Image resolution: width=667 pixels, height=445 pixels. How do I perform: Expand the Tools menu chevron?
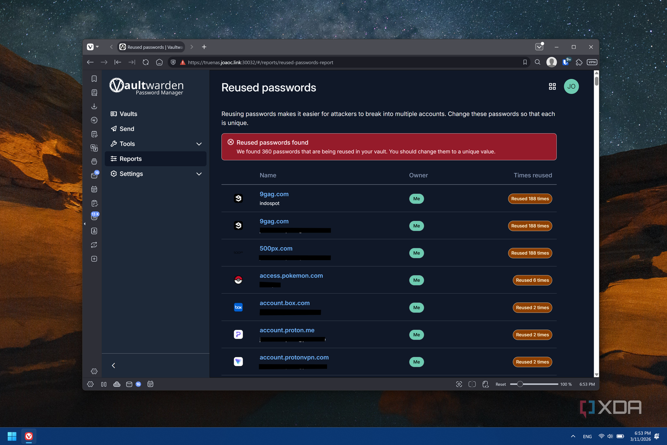click(x=199, y=144)
